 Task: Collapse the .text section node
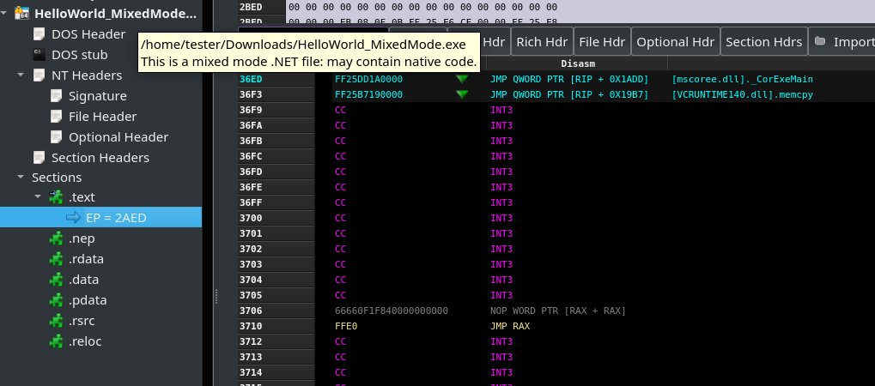tap(38, 197)
